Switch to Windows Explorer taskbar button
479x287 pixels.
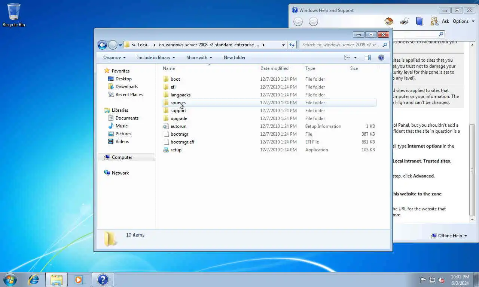(x=57, y=280)
